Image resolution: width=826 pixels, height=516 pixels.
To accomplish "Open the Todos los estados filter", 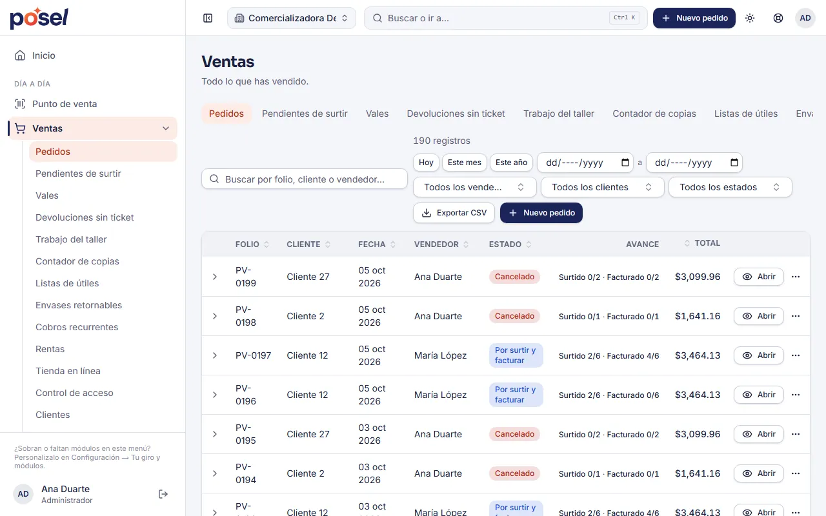I will tap(730, 187).
